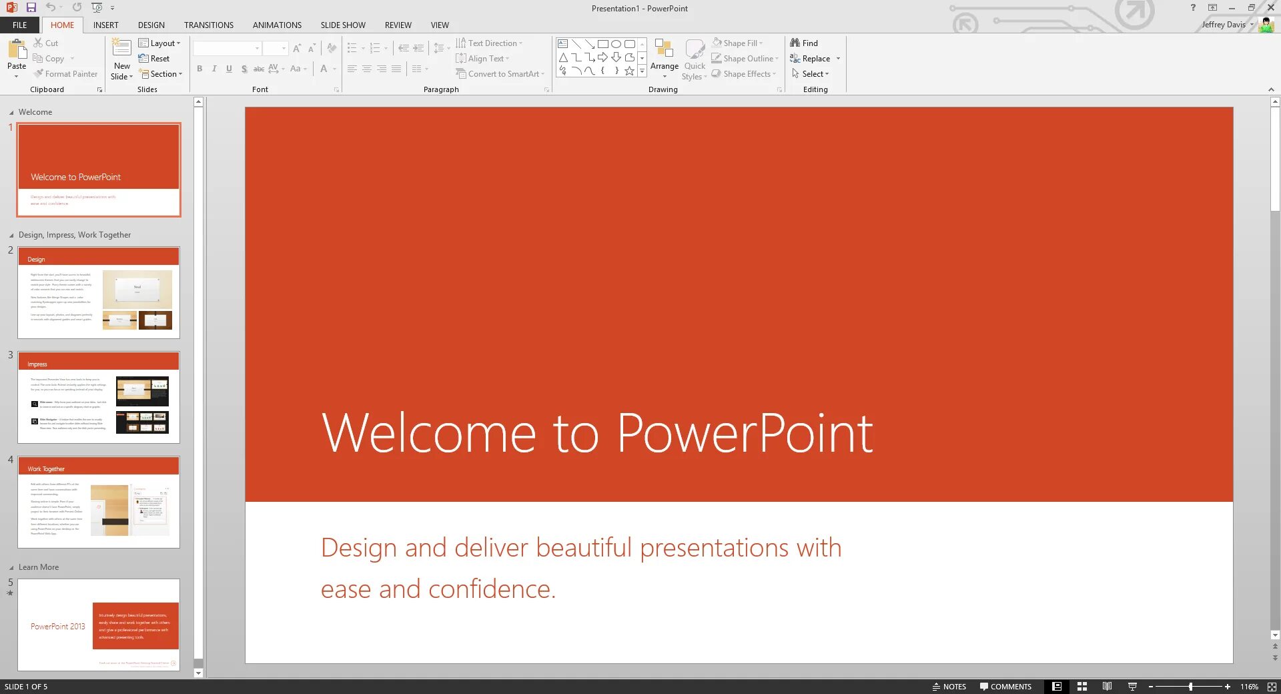Click the Replace button
Screen dimensions: 1281x694
tap(811, 59)
